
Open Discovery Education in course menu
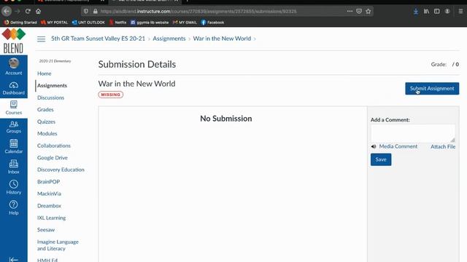(x=61, y=170)
